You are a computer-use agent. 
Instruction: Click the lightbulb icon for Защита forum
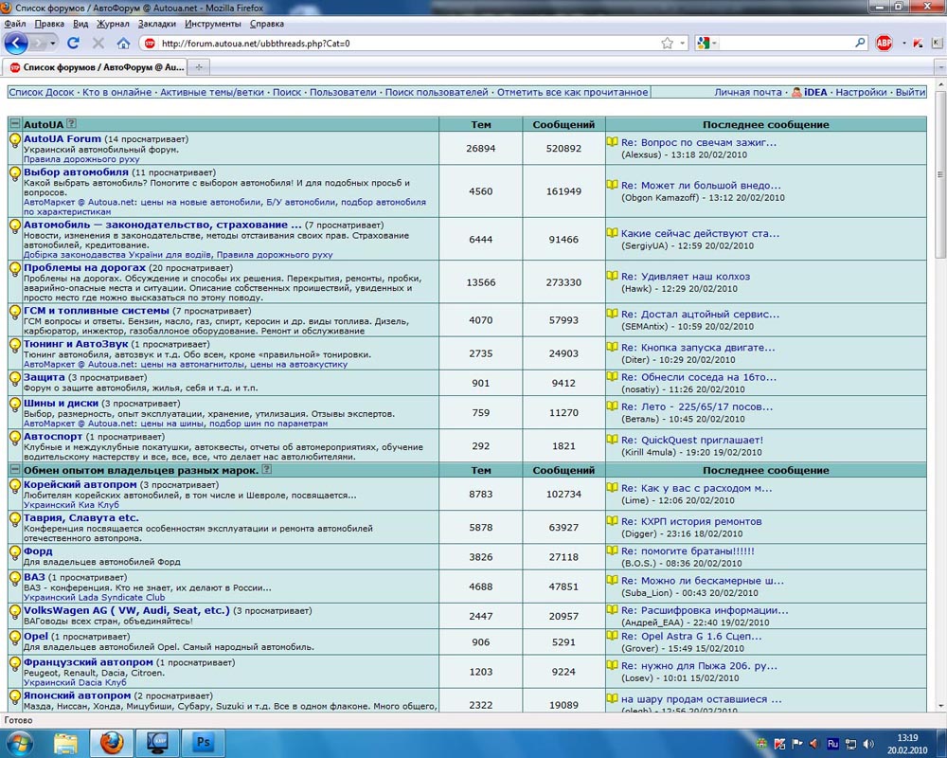pos(14,378)
